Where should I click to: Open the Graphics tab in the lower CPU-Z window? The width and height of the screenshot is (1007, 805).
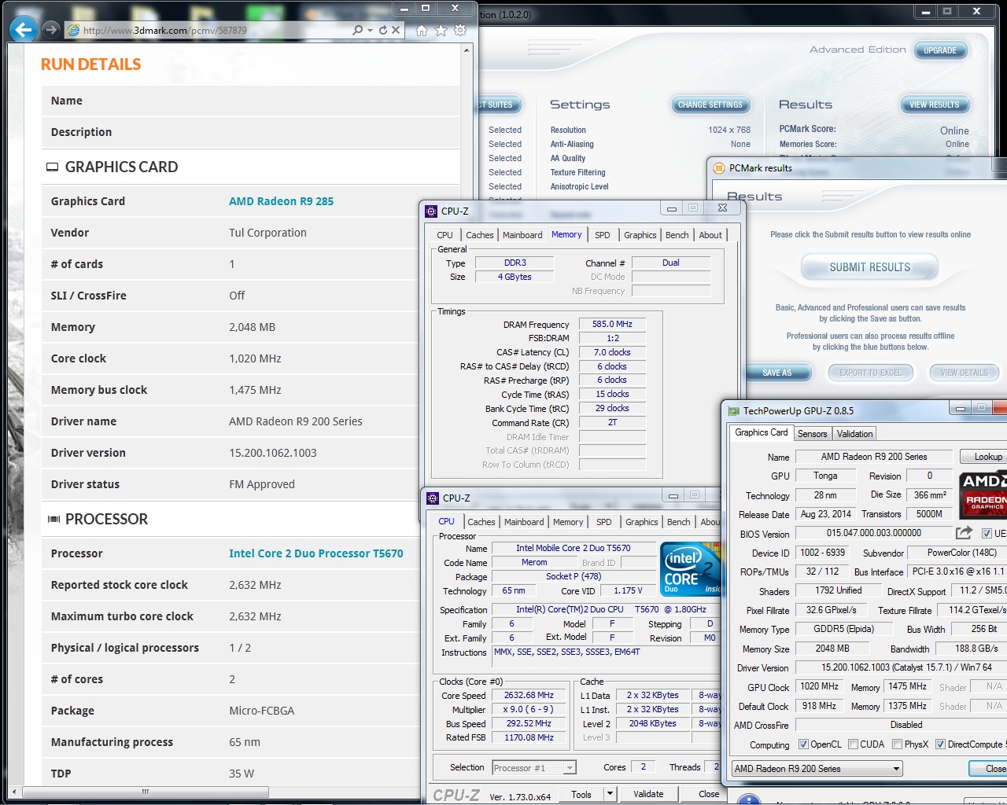pos(642,522)
